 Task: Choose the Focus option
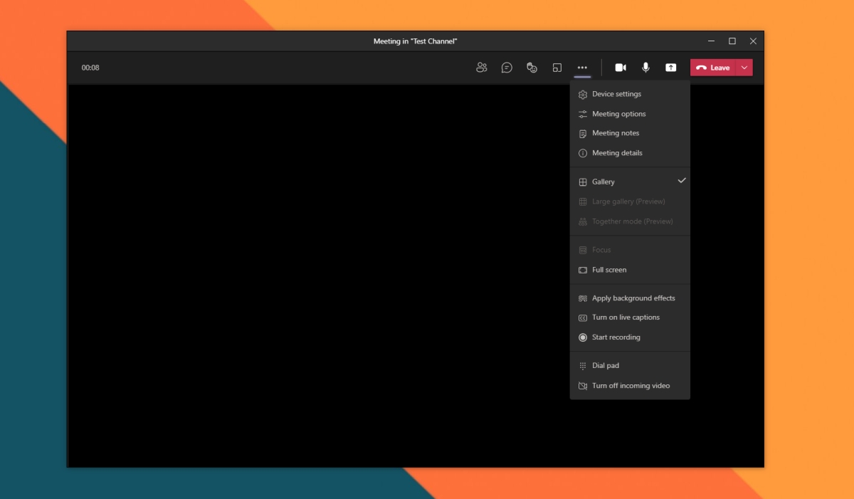coord(630,250)
